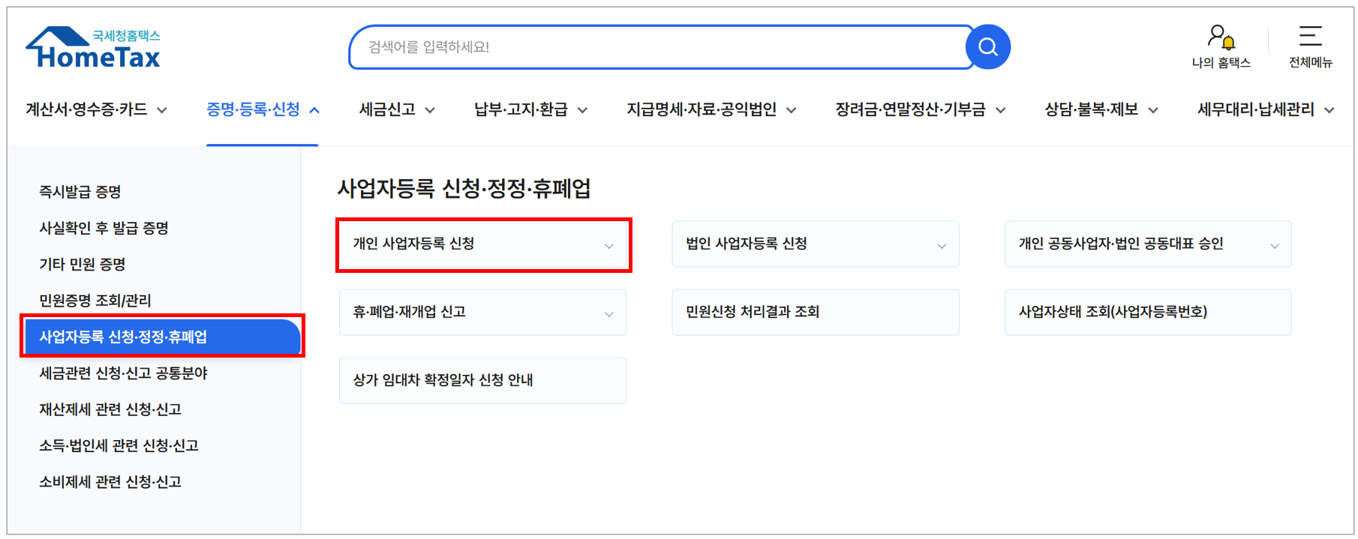Expand the 세금신고 navigation dropdown
This screenshot has height=539, width=1358.
(x=396, y=109)
